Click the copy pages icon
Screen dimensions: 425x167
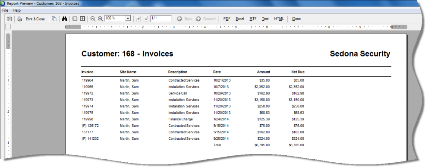[54, 19]
